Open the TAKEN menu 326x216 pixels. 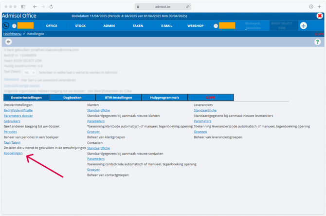click(x=138, y=26)
